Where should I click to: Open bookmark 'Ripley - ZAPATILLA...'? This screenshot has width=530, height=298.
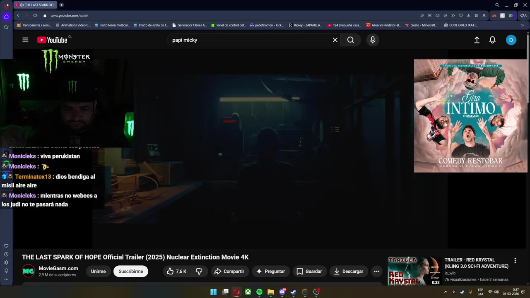point(306,25)
